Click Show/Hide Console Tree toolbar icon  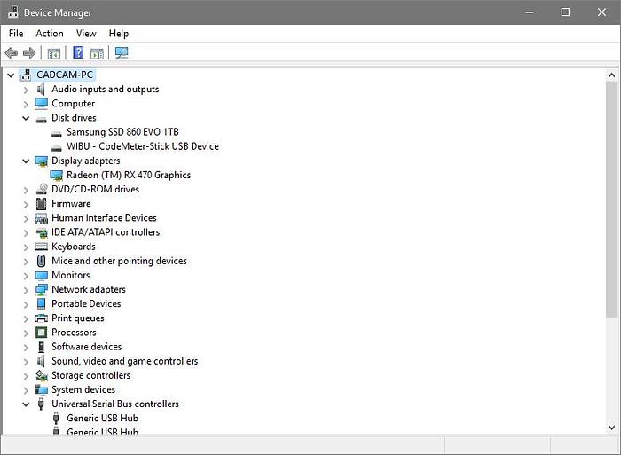tap(54, 53)
